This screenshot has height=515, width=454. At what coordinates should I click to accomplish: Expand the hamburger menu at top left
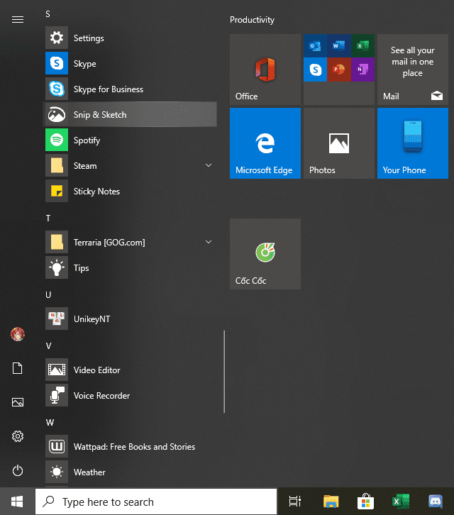click(18, 20)
